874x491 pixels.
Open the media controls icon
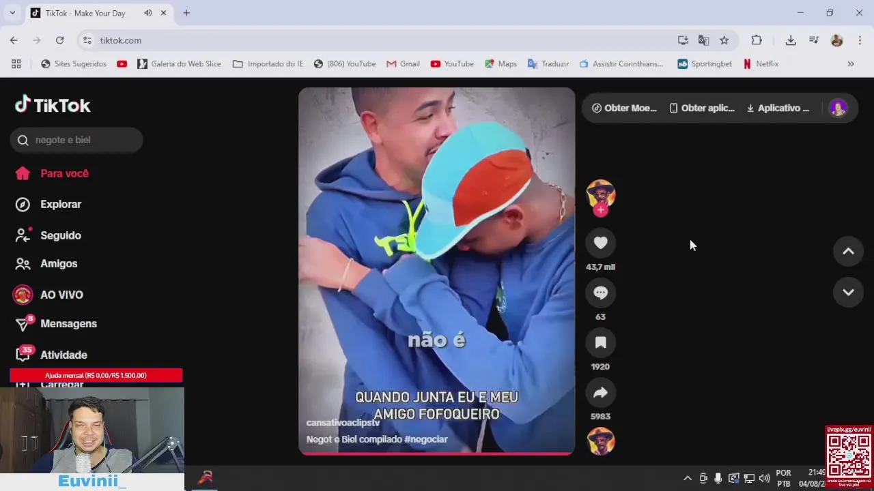click(814, 40)
